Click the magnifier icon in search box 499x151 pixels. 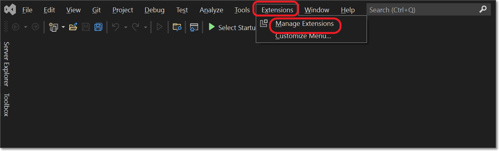[x=483, y=10]
